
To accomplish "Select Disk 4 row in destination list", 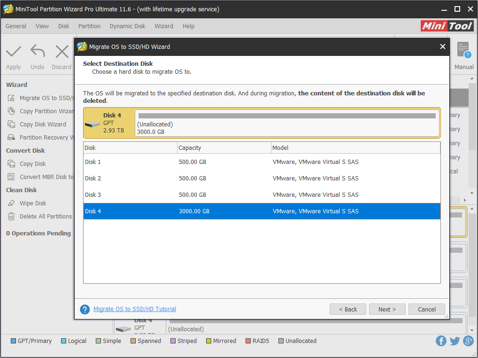I will click(262, 211).
